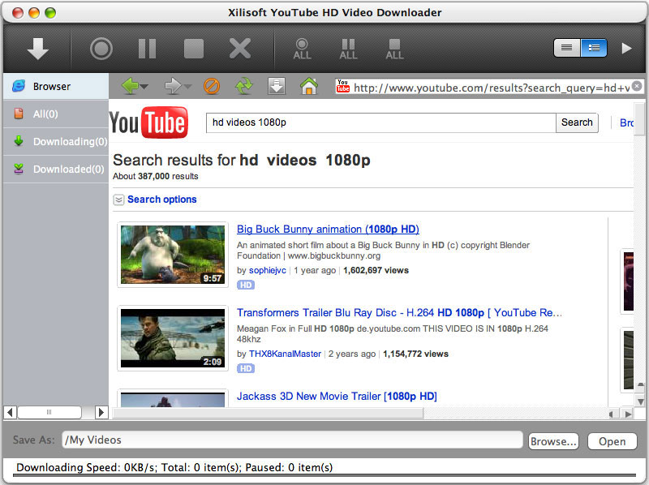Viewport: 649px width, 485px height.
Task: Click the Stop square toolbar button
Action: (x=193, y=49)
